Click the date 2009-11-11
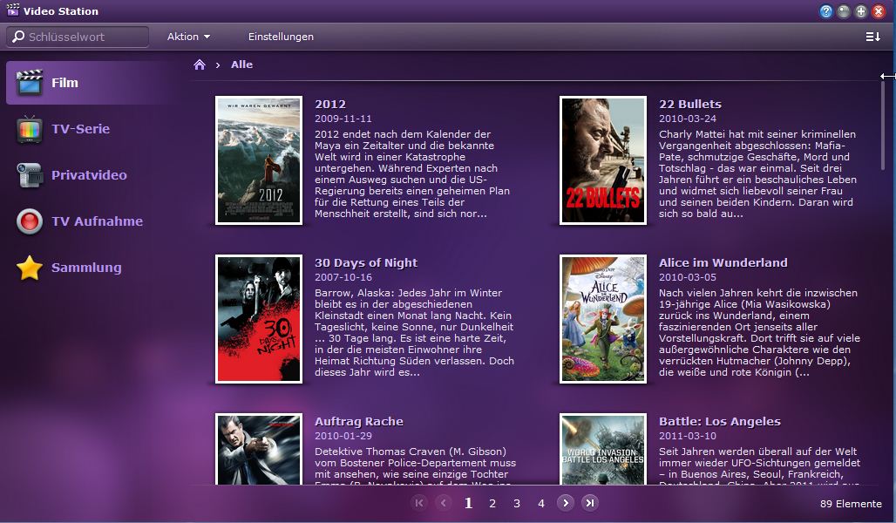 pyautogui.click(x=343, y=119)
